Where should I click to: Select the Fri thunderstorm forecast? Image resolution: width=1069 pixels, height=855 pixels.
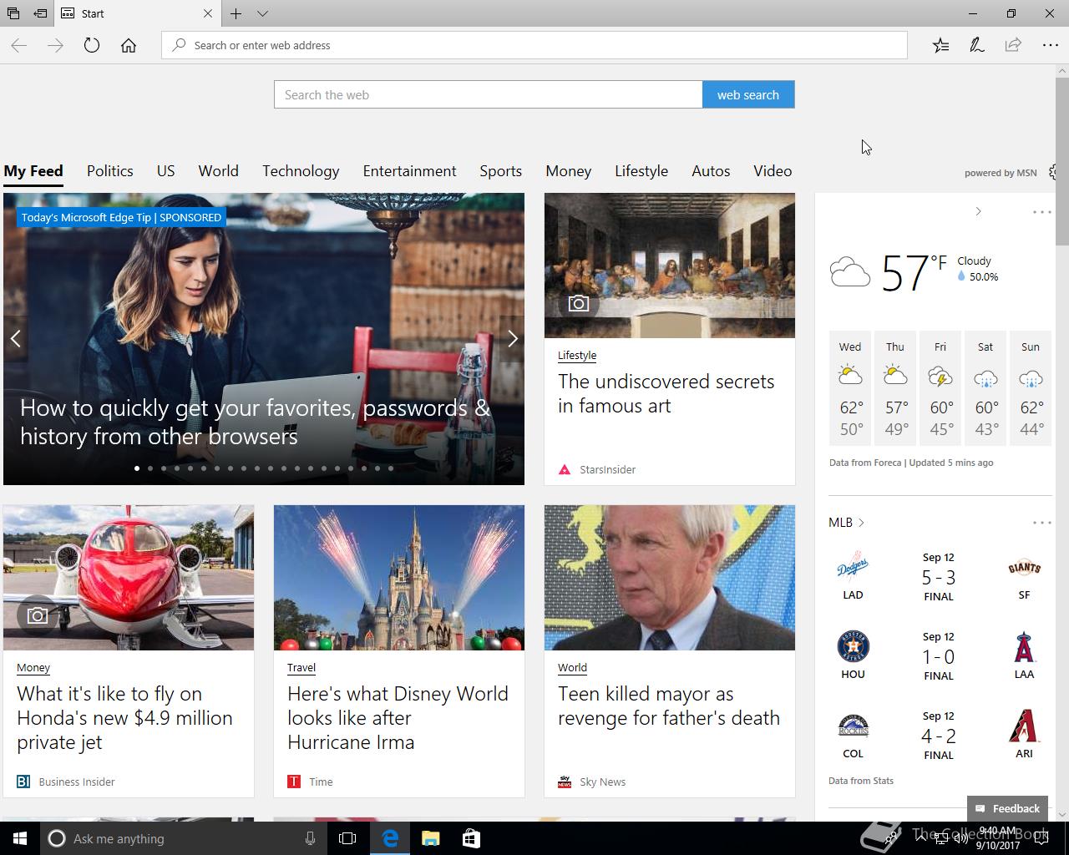[x=940, y=387]
